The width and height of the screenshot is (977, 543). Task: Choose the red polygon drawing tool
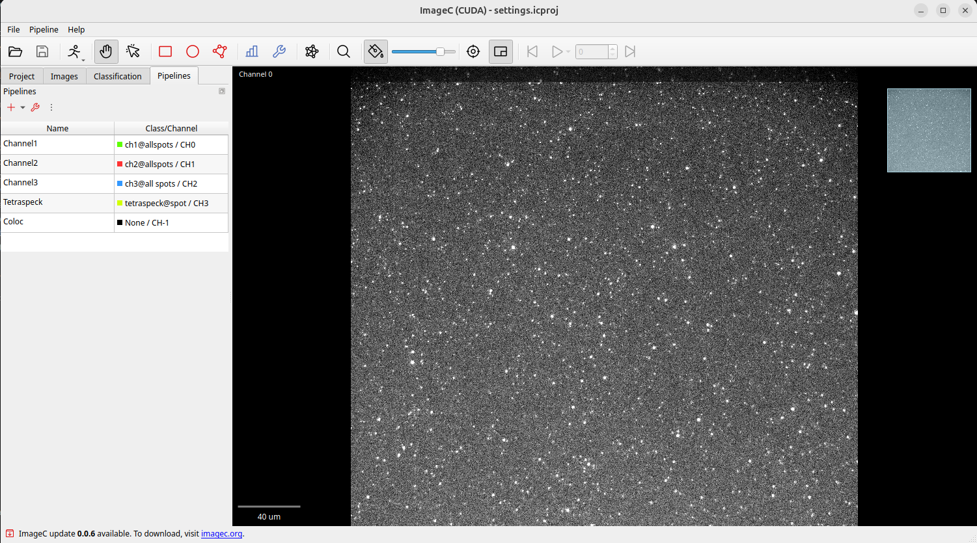pos(220,51)
